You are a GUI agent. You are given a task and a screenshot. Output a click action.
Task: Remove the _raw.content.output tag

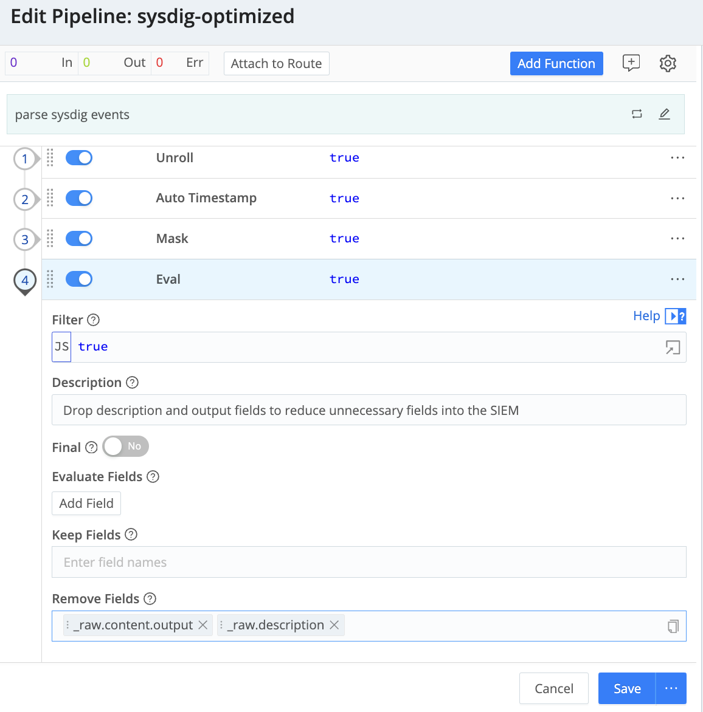(x=203, y=625)
